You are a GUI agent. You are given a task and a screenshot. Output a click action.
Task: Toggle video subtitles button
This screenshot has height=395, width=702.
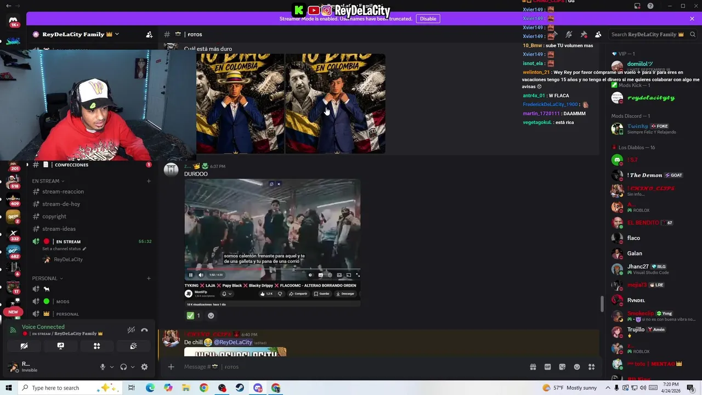point(320,275)
